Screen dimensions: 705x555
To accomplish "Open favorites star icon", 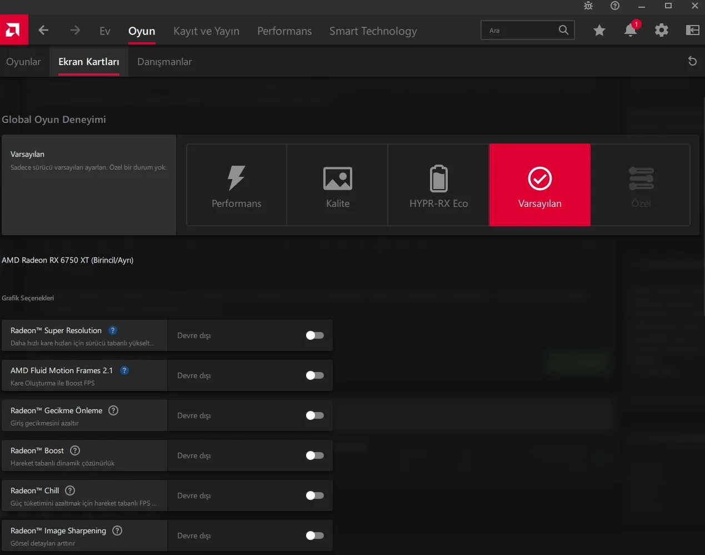I will [599, 31].
